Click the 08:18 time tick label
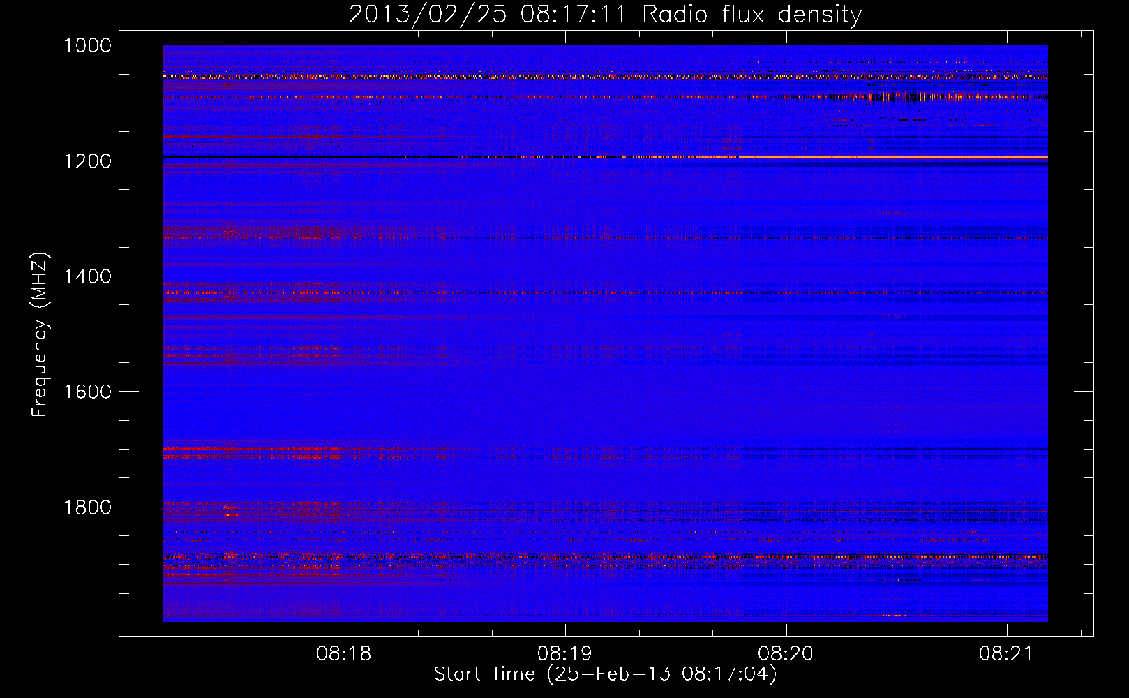 coord(344,653)
